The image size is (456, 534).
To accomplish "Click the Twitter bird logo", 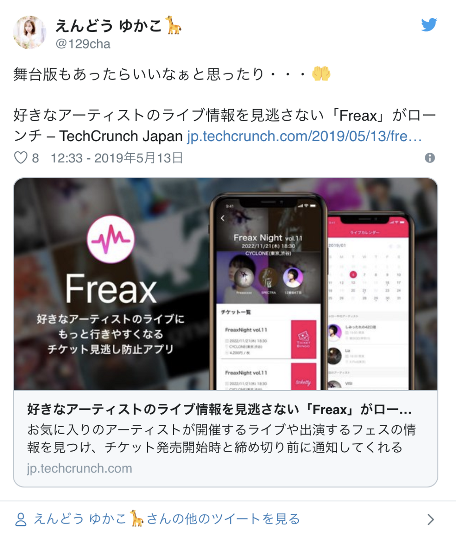I will coord(429,25).
